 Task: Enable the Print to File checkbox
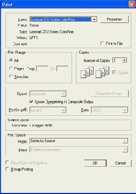102,43
